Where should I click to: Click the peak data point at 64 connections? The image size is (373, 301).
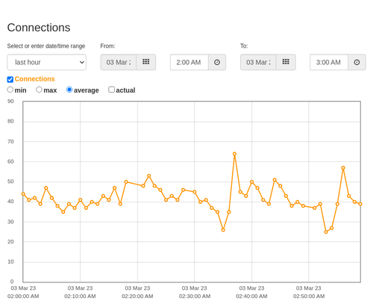coord(234,154)
